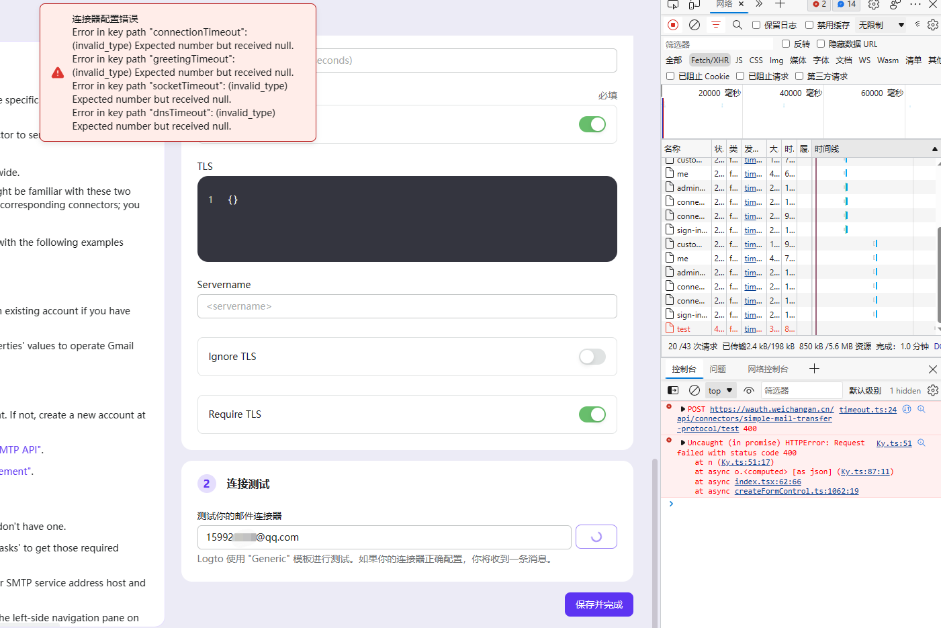Create a live expression with the eye icon

point(749,390)
